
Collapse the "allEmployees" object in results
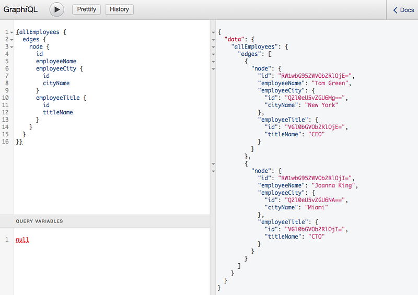(213, 46)
